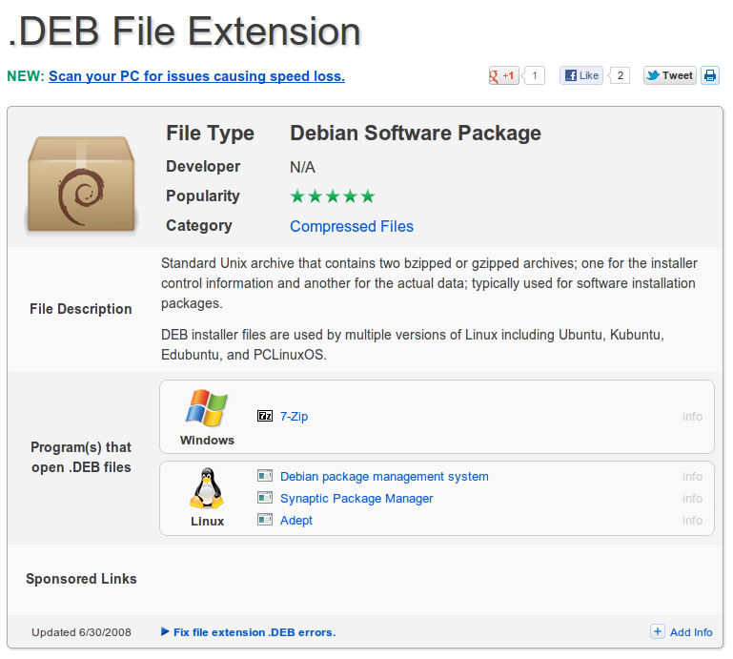The image size is (733, 659).
Task: Click icon beside Synaptic Package Manager
Action: pyautogui.click(x=265, y=498)
